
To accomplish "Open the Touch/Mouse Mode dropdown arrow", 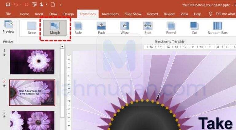I will [47, 5].
